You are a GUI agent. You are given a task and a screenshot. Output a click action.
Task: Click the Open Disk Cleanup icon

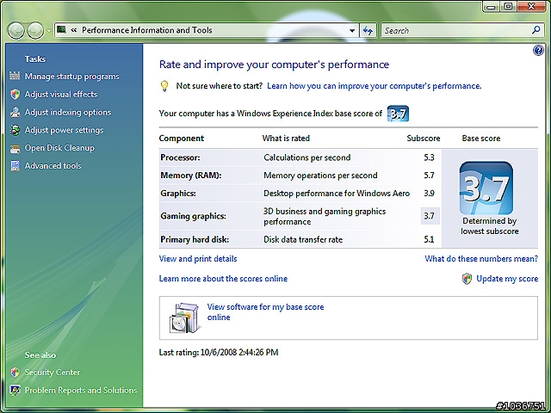15,149
